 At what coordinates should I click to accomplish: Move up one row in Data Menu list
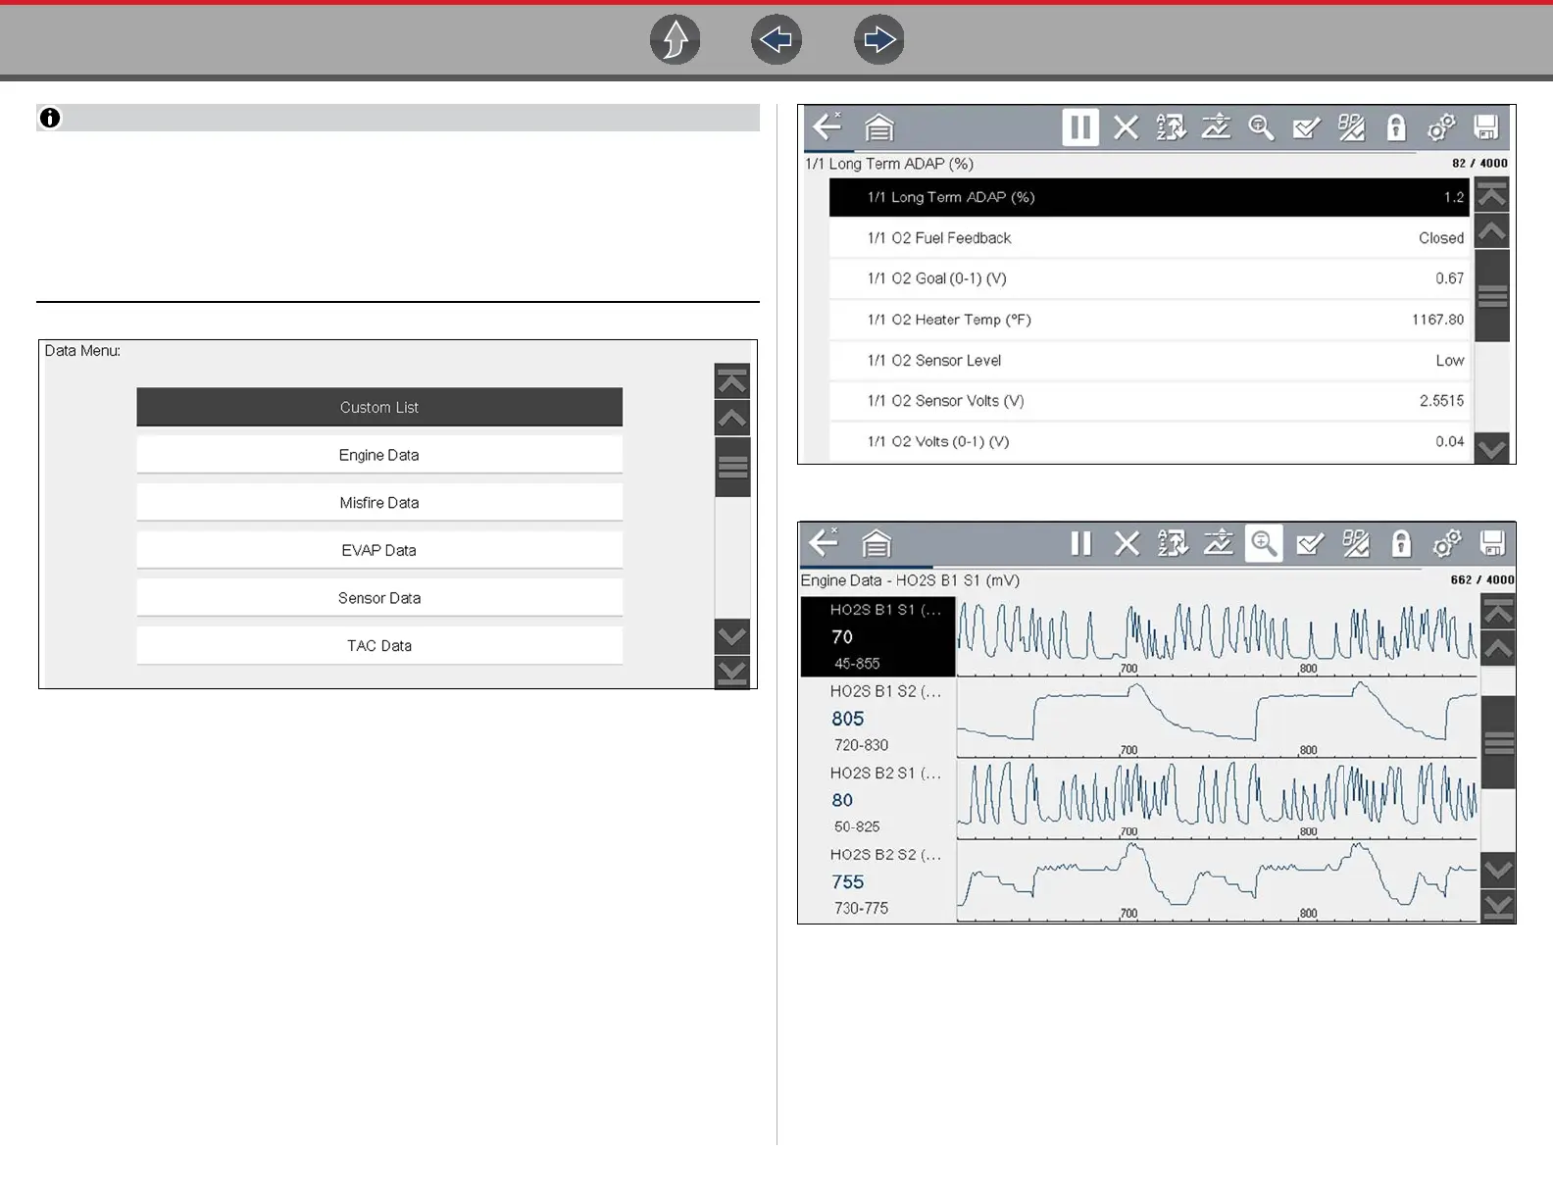pos(732,419)
